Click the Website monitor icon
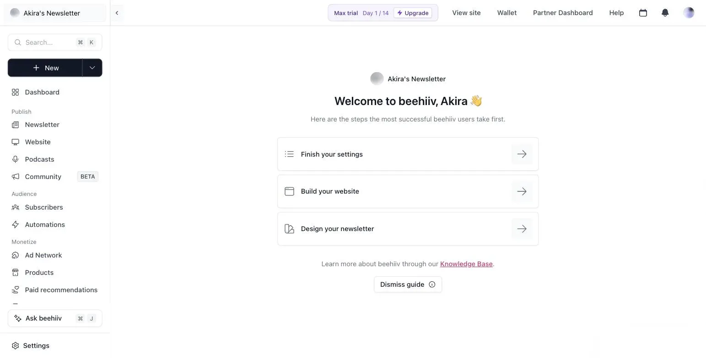 (16, 142)
